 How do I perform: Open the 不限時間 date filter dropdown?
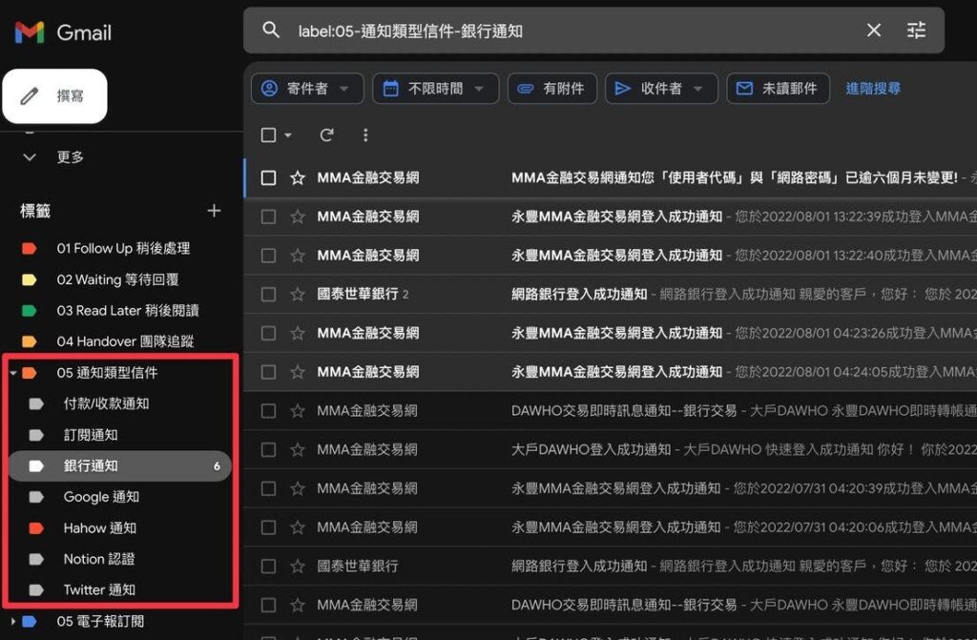tap(435, 89)
